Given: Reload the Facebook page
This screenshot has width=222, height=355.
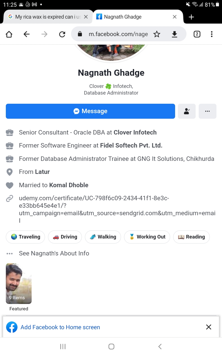Looking at the screenshot, I should click(62, 34).
